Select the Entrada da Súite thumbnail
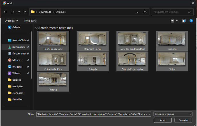 coord(53,61)
